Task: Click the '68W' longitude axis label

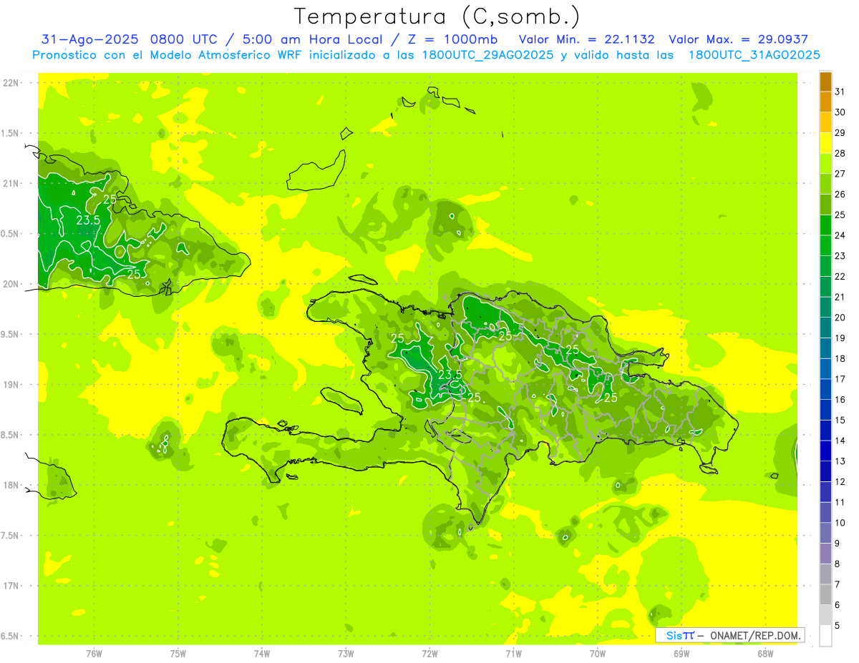Action: pyautogui.click(x=765, y=654)
